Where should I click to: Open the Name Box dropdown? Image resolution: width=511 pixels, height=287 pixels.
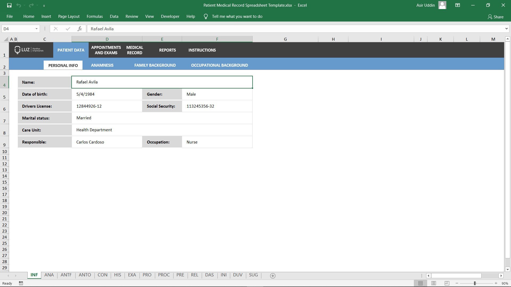[36, 29]
